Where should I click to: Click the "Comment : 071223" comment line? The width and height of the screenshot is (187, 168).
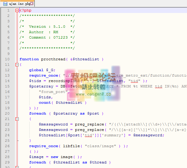click(47, 37)
